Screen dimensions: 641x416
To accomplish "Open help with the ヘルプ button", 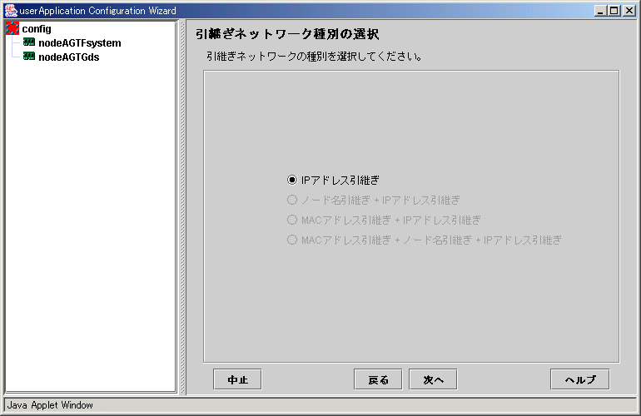I will click(x=580, y=379).
